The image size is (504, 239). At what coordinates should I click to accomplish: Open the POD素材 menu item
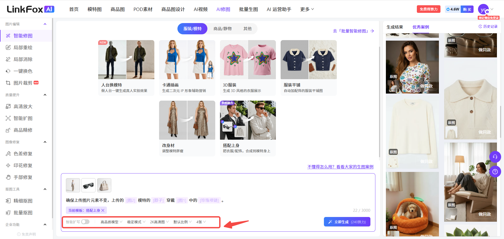point(143,9)
